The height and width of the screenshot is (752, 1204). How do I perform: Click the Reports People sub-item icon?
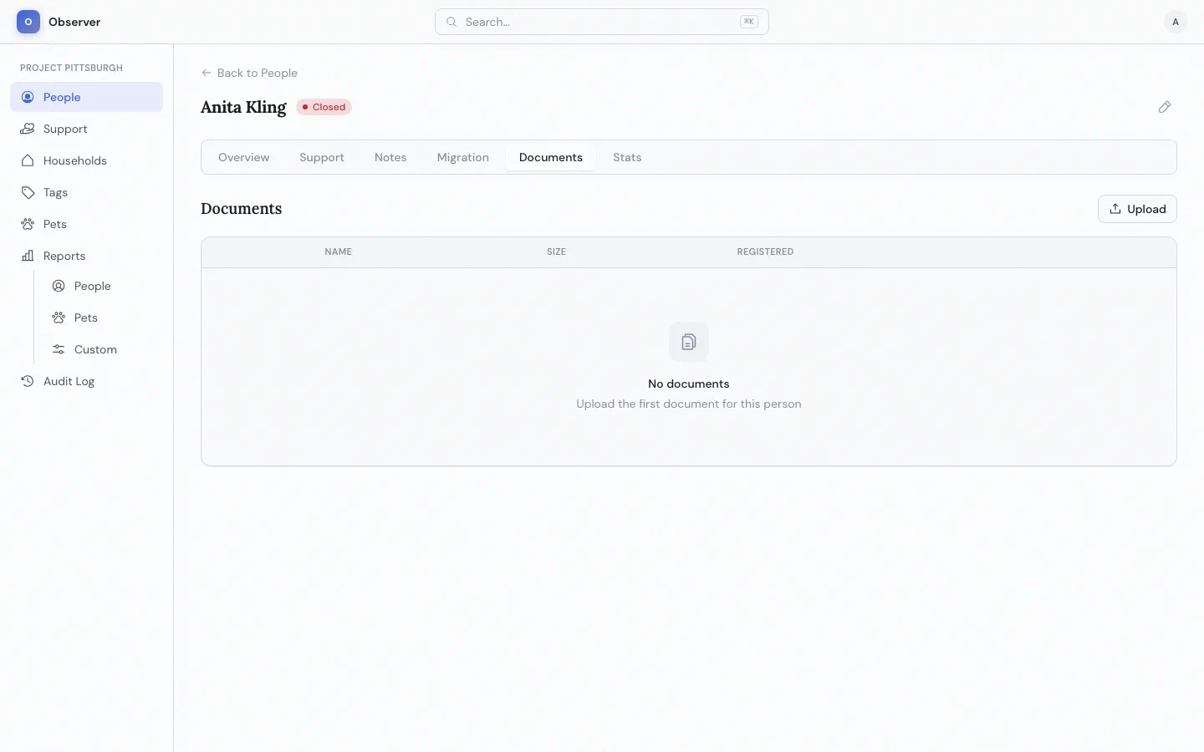coord(59,286)
